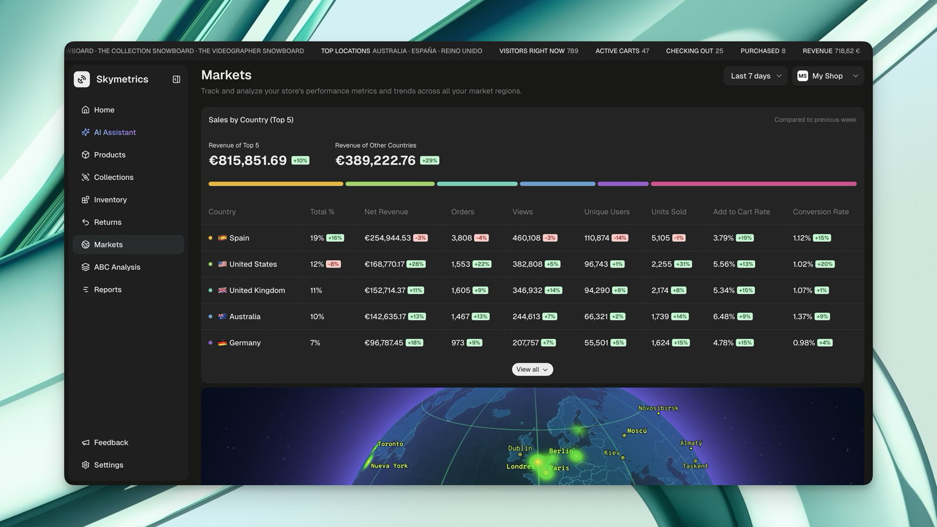Click United States -8% total badge
This screenshot has height=527, width=937.
click(333, 264)
